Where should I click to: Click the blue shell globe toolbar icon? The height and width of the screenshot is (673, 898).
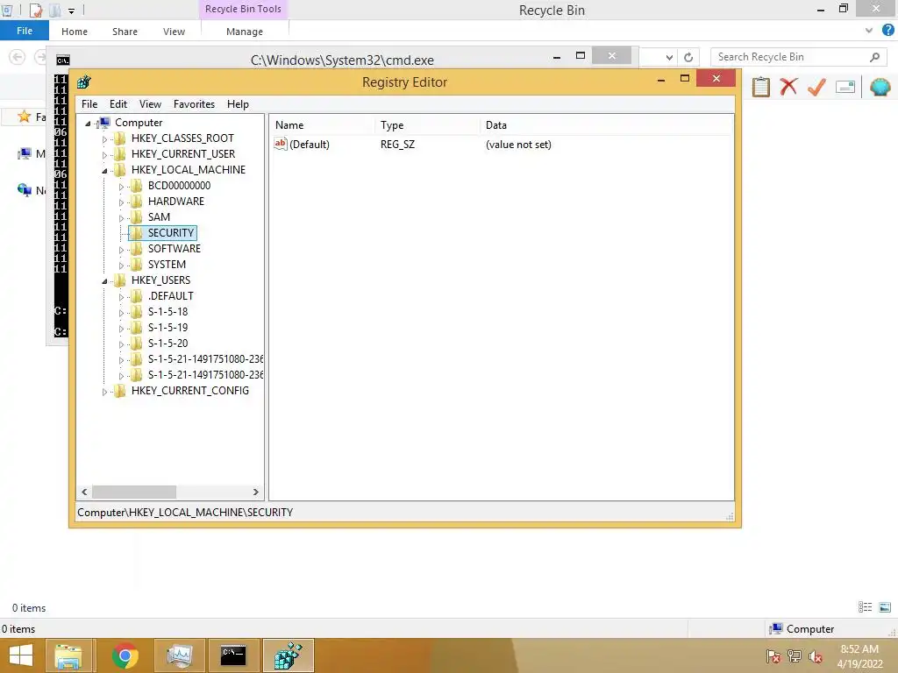tap(880, 87)
